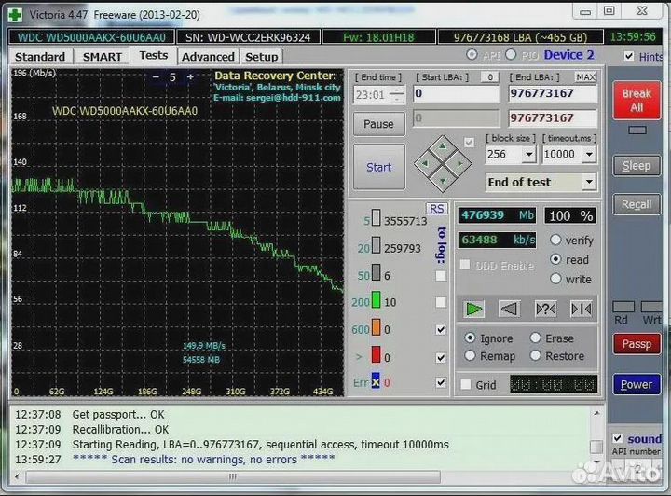Open the block size dropdown
The width and height of the screenshot is (671, 496).
[529, 155]
